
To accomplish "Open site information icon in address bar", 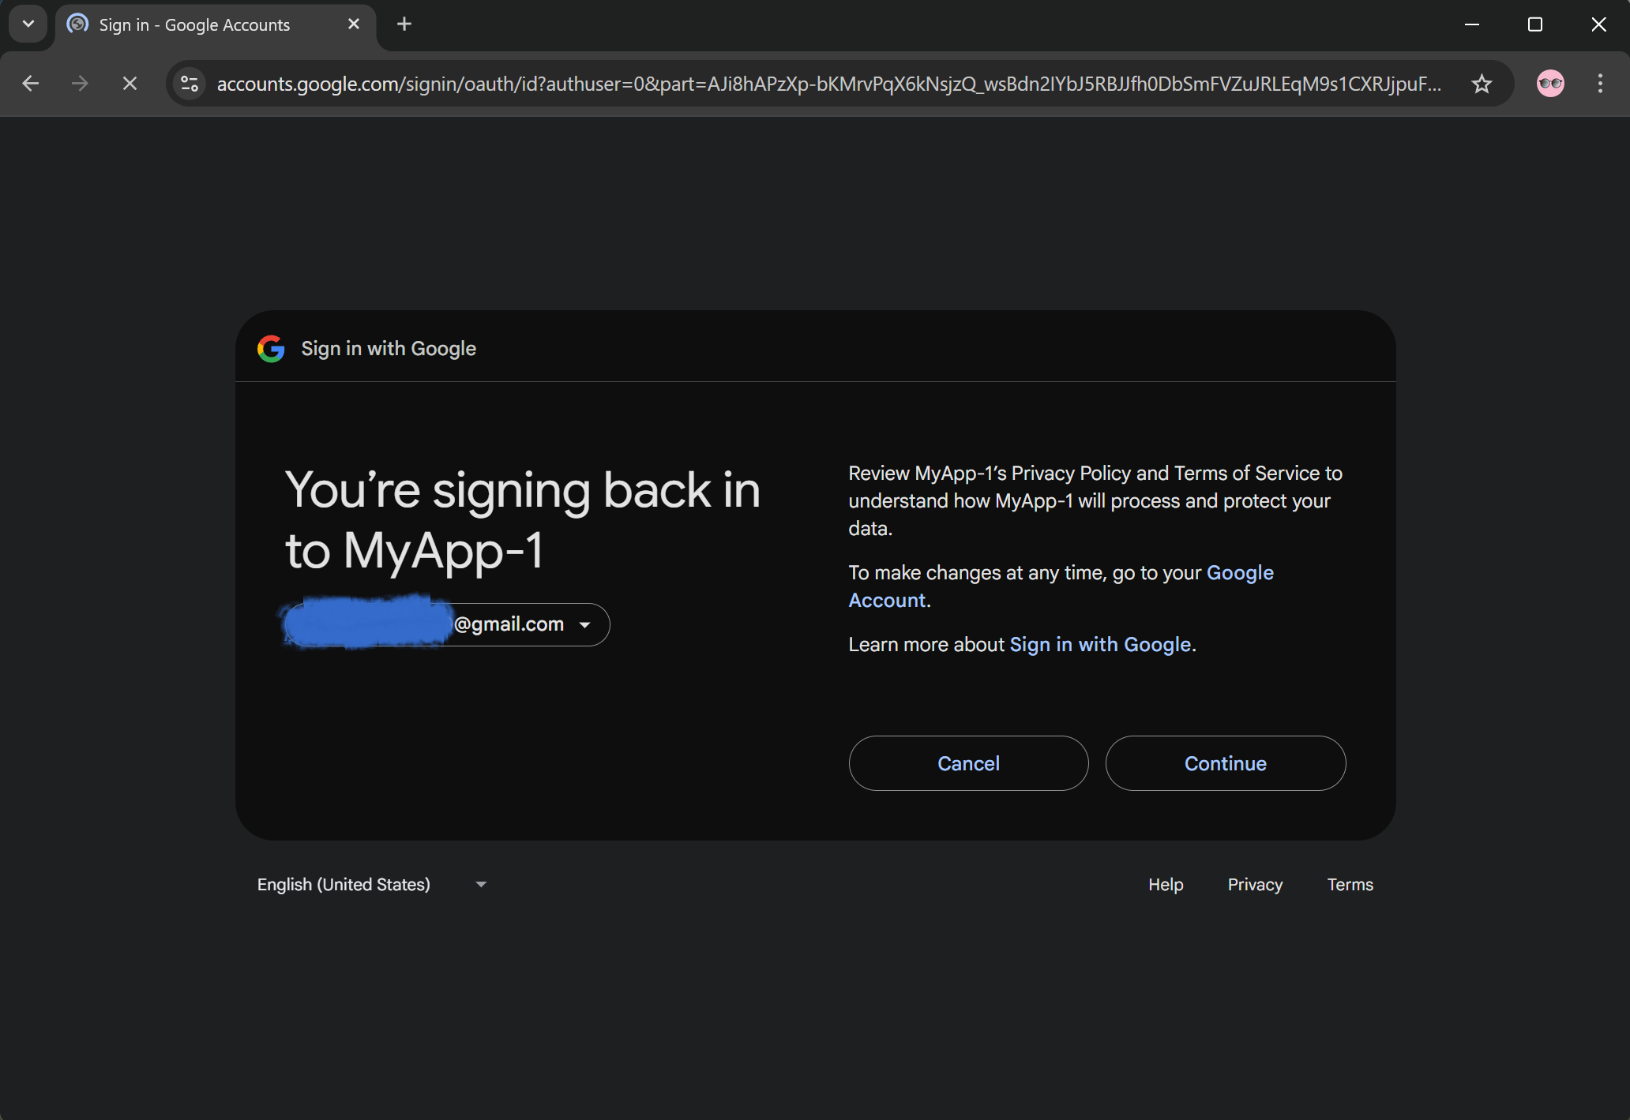I will (190, 84).
